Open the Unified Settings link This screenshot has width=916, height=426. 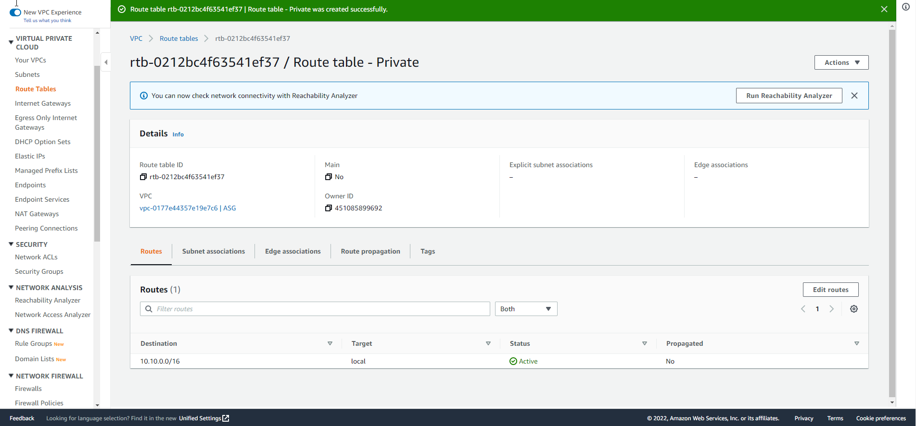pyautogui.click(x=204, y=418)
